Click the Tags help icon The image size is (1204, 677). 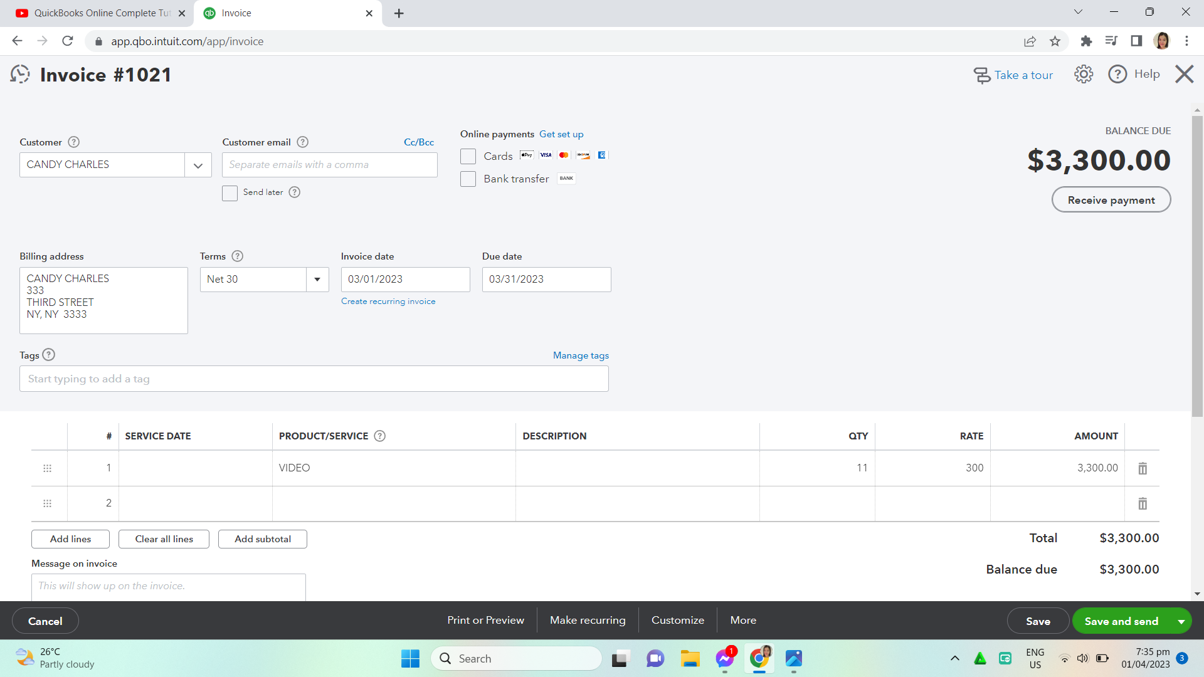49,355
